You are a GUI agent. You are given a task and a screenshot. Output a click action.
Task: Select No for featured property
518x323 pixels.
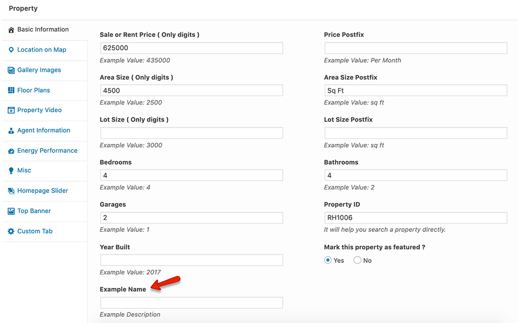tap(357, 260)
